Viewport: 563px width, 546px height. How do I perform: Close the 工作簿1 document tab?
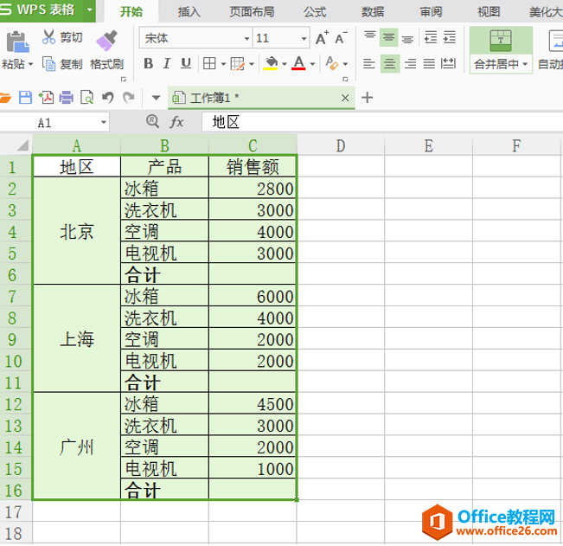[x=345, y=98]
